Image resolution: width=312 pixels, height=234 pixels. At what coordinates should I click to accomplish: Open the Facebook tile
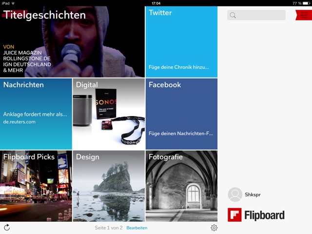coord(181,114)
